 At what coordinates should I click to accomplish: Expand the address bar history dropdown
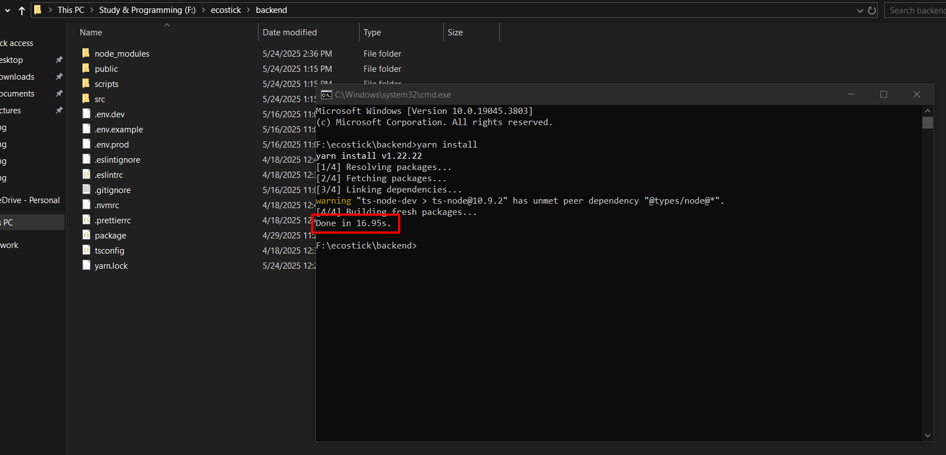tap(860, 10)
